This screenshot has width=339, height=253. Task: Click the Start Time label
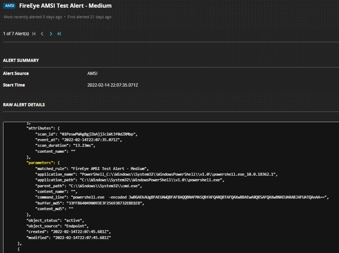(14, 85)
